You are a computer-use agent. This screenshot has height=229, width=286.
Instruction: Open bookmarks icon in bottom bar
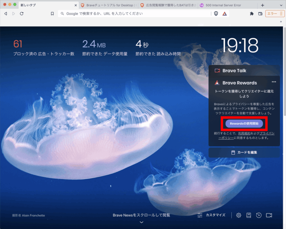point(248,215)
